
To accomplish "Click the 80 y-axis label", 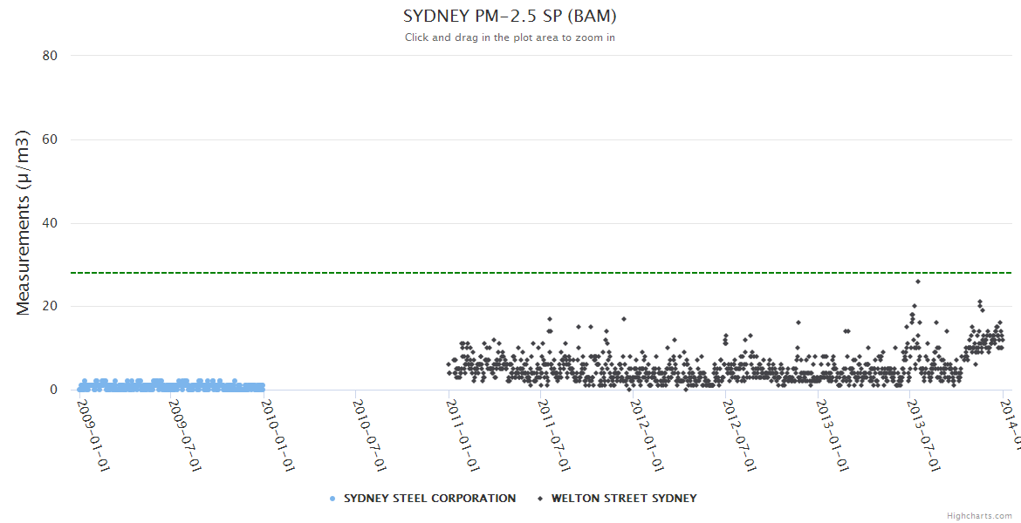I will [50, 56].
